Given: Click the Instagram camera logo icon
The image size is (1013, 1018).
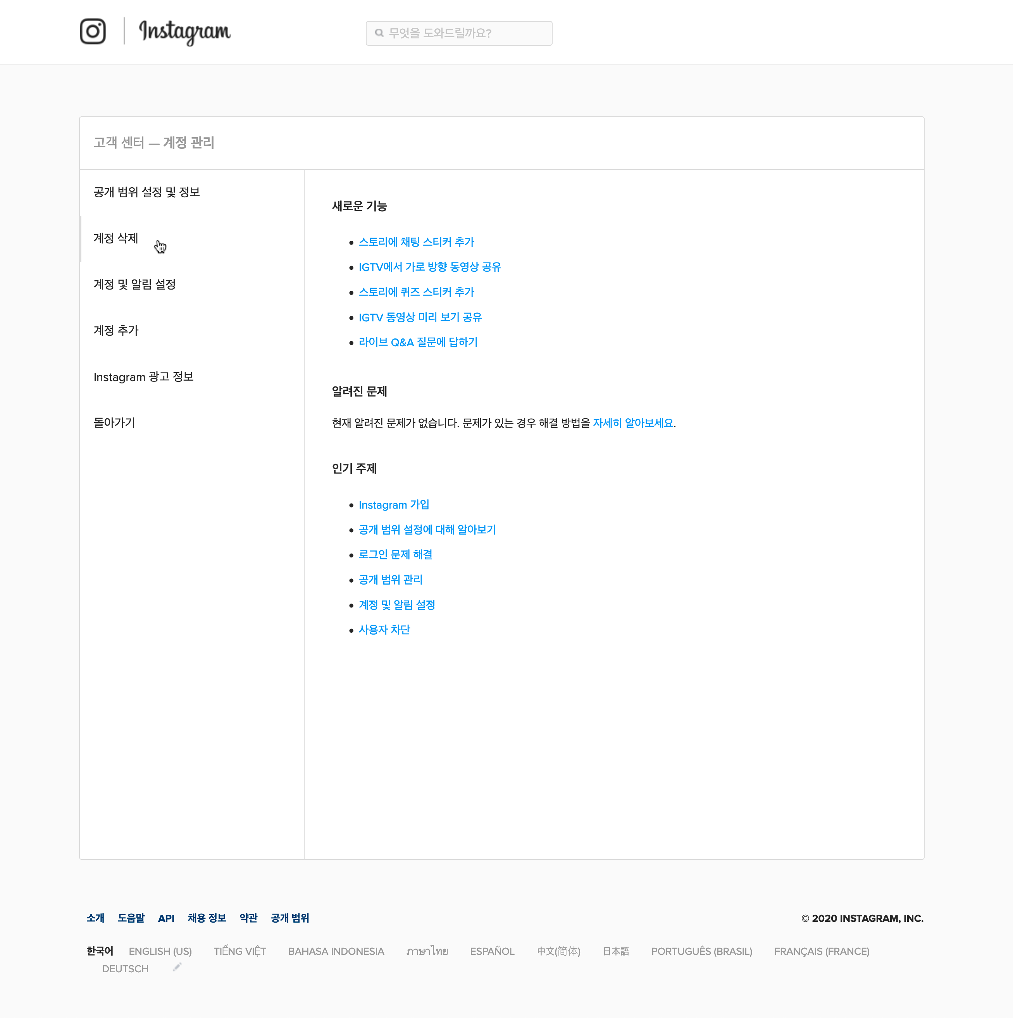Looking at the screenshot, I should pos(93,32).
